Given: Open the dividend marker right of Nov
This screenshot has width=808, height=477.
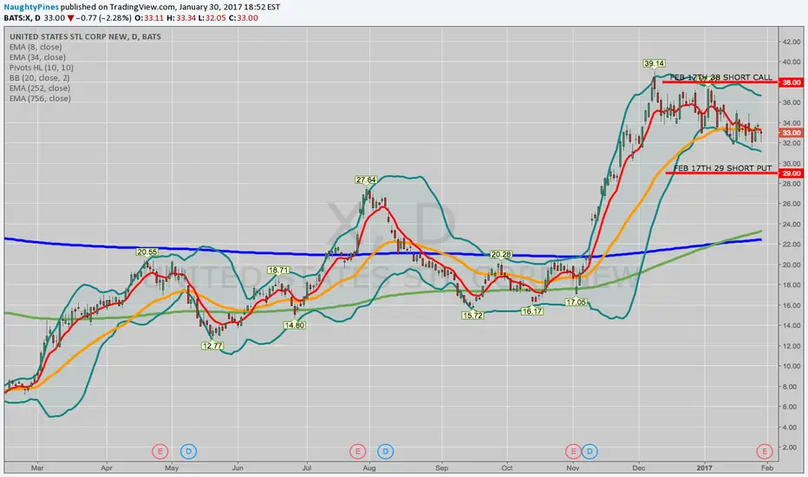Looking at the screenshot, I should click(590, 452).
